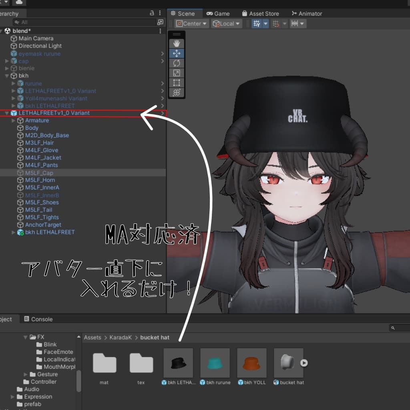Viewport: 410px width, 410px height.
Task: Open the Asset Store tab
Action: [x=260, y=14]
